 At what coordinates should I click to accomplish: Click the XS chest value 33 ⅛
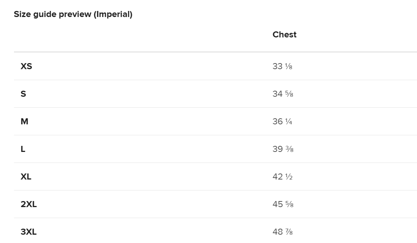[x=282, y=67]
